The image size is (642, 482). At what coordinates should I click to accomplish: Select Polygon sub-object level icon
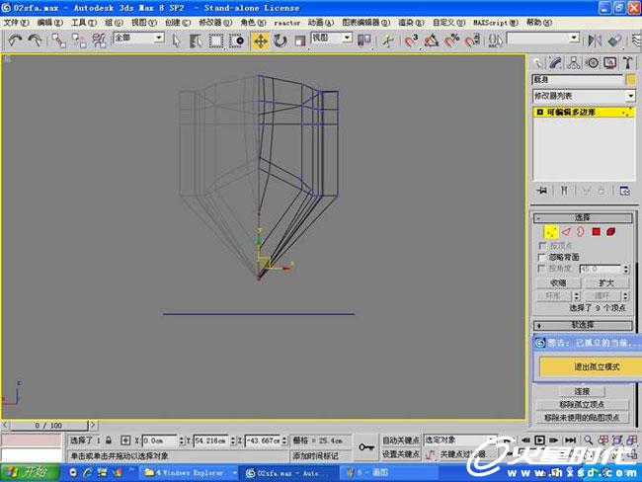597,232
